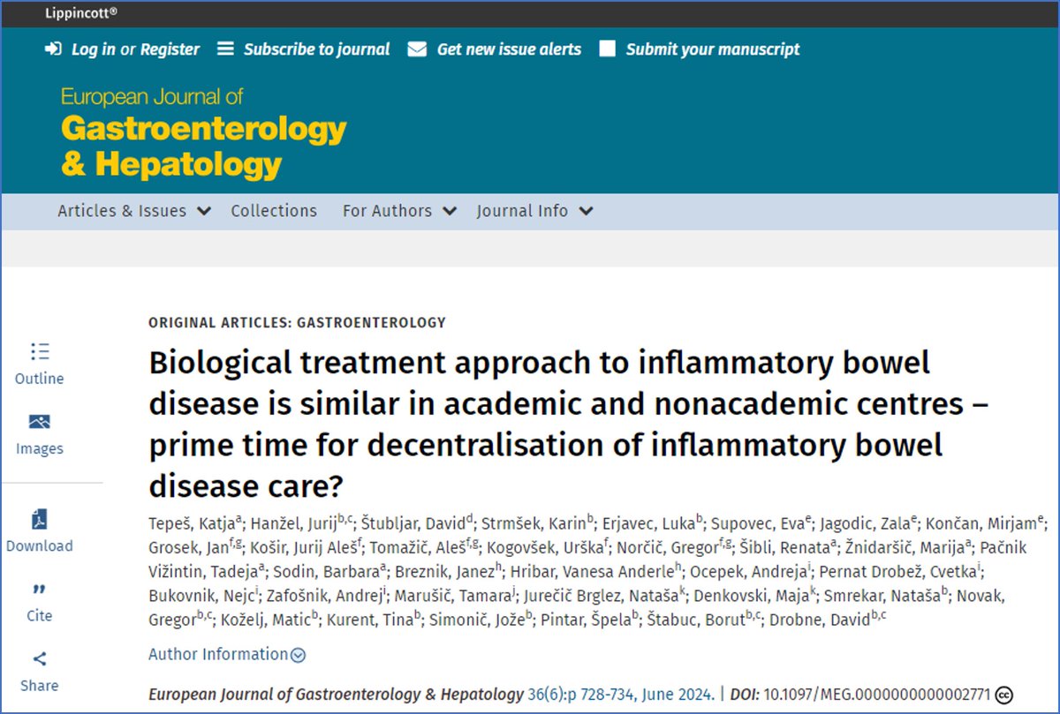The height and width of the screenshot is (714, 1060).
Task: Click author name Drobne, David
Action: (821, 620)
